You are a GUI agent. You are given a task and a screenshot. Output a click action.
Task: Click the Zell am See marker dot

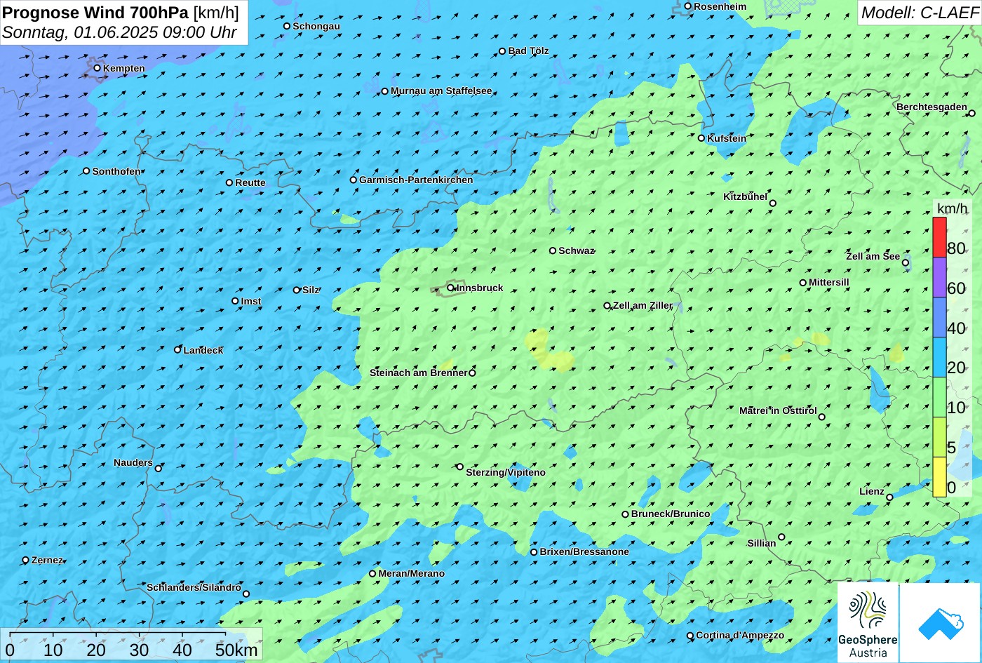906,263
